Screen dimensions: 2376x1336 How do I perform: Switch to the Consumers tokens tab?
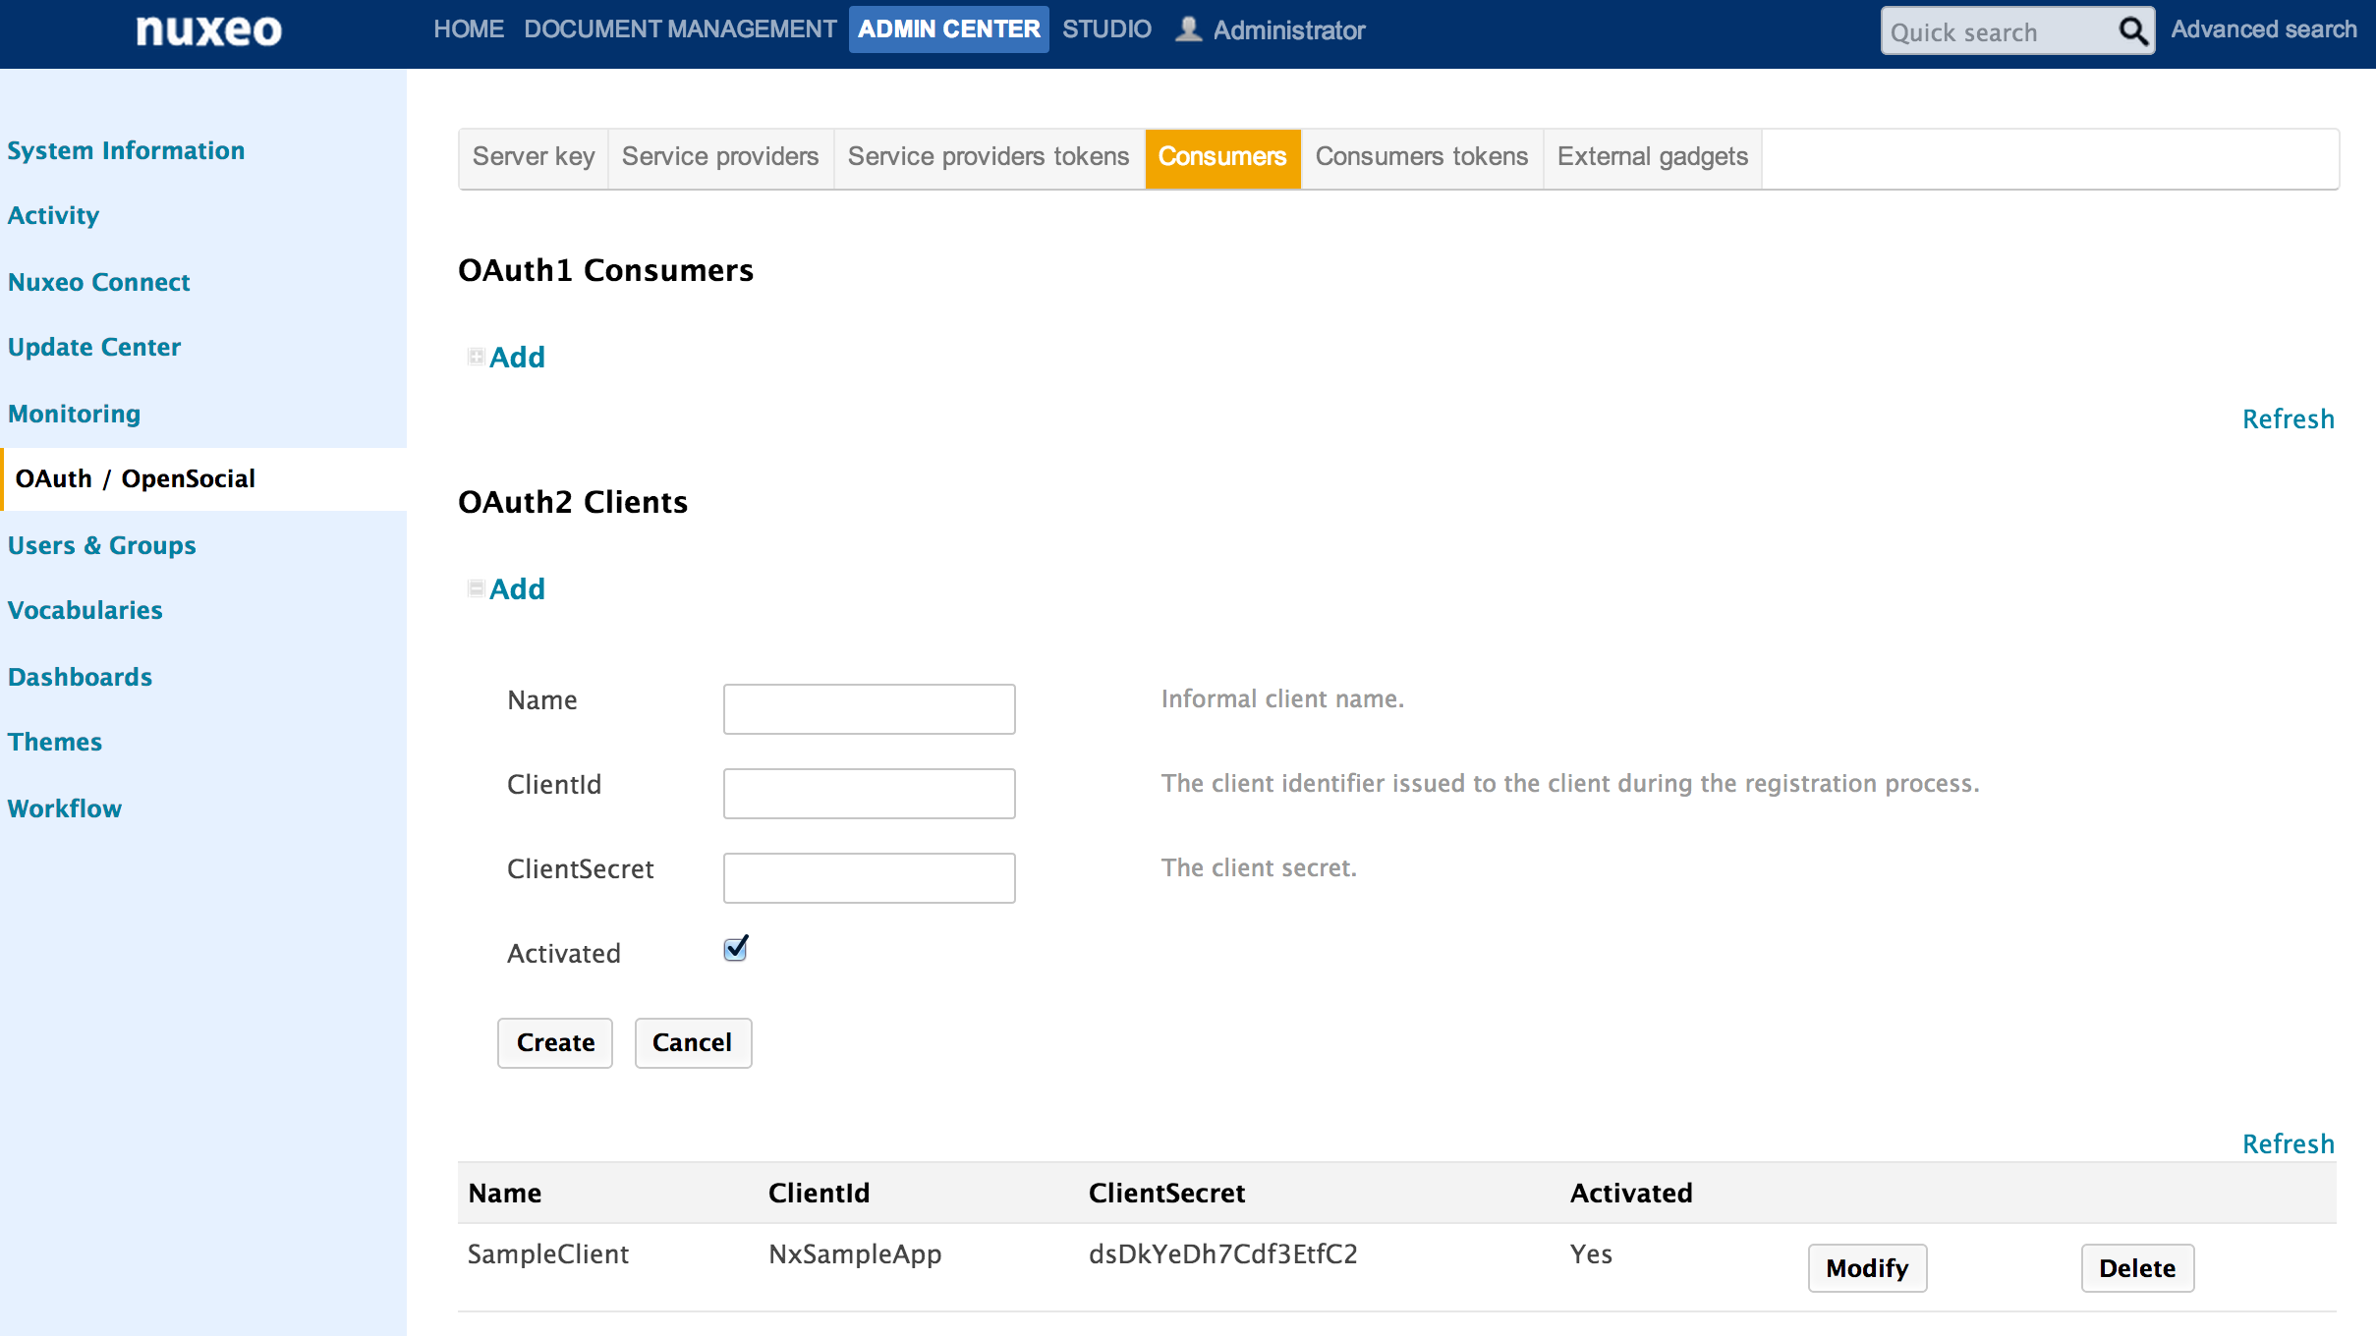coord(1422,157)
